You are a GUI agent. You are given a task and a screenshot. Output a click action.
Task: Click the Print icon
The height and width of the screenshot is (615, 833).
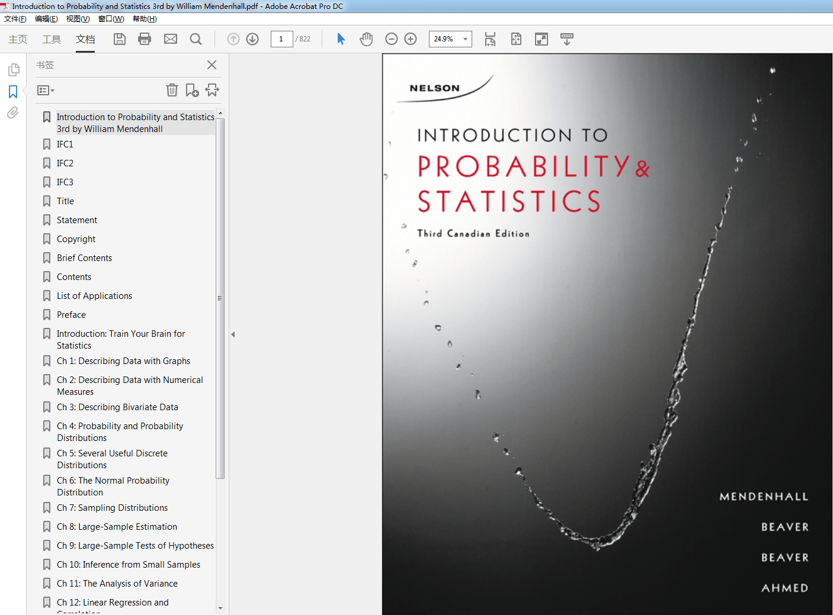point(144,38)
